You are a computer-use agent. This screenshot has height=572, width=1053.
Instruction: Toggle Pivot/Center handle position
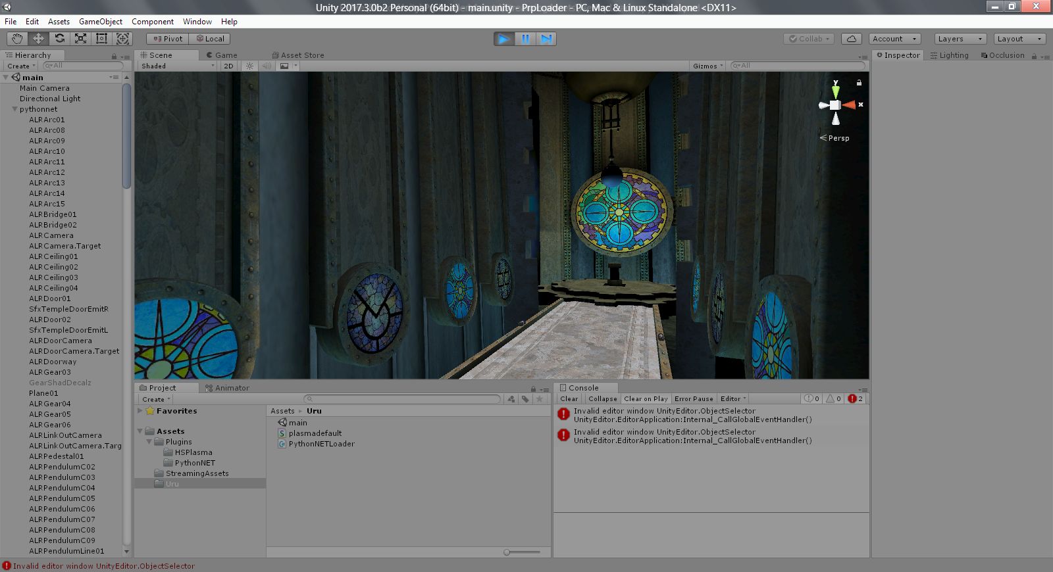coord(167,39)
